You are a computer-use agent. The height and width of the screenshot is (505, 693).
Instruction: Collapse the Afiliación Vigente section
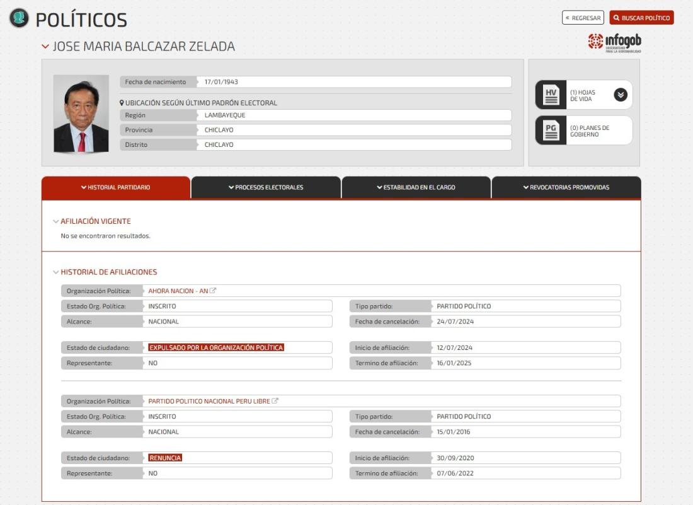pos(55,221)
